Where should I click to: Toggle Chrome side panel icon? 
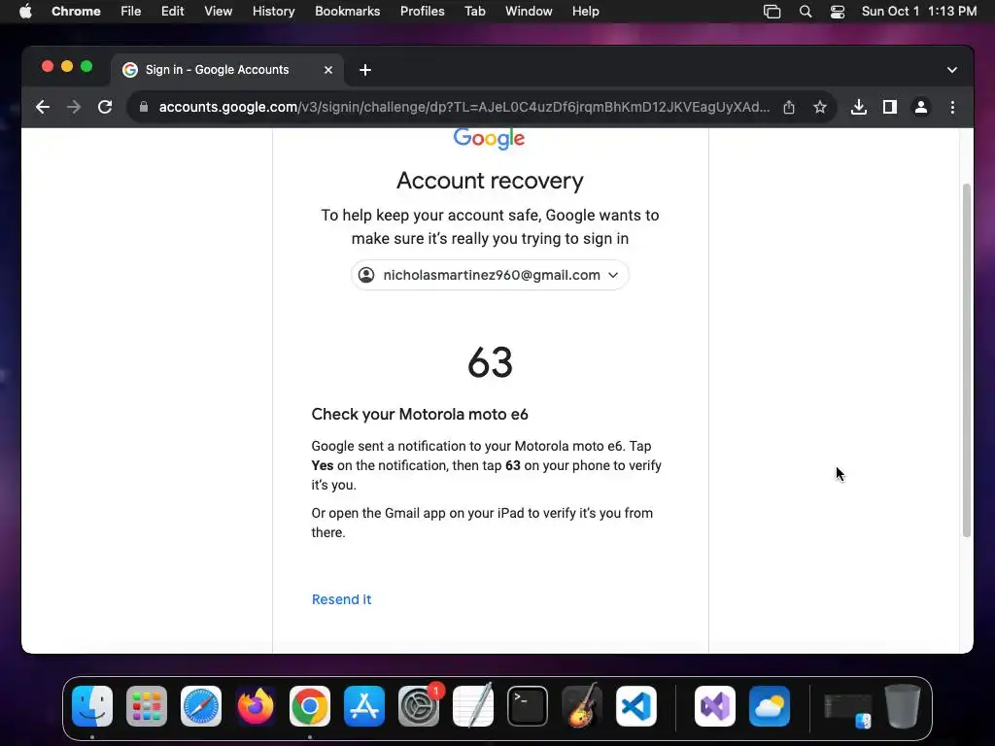point(890,107)
